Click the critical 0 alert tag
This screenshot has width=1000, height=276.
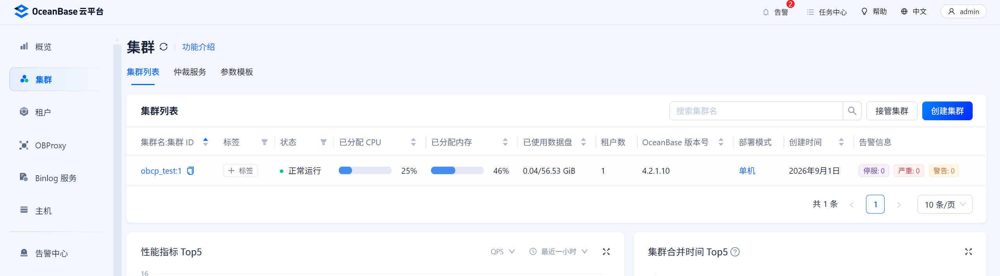pyautogui.click(x=909, y=171)
